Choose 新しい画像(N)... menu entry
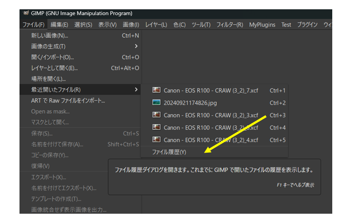The width and height of the screenshot is (342, 223). (x=81, y=35)
